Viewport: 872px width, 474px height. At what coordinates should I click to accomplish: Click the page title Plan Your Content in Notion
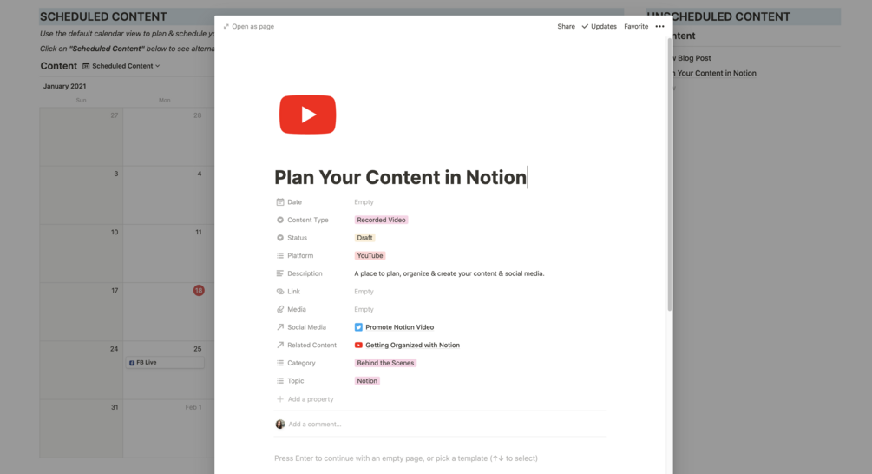pos(400,177)
